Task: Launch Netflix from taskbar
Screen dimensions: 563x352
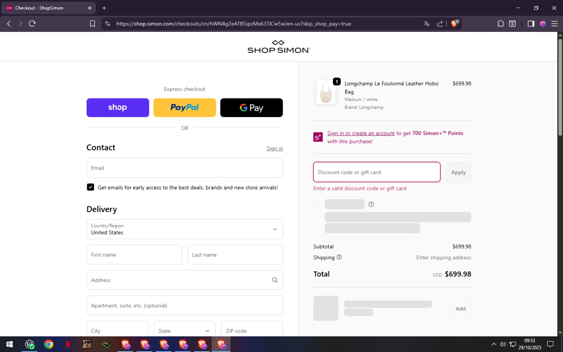Action: [68, 344]
